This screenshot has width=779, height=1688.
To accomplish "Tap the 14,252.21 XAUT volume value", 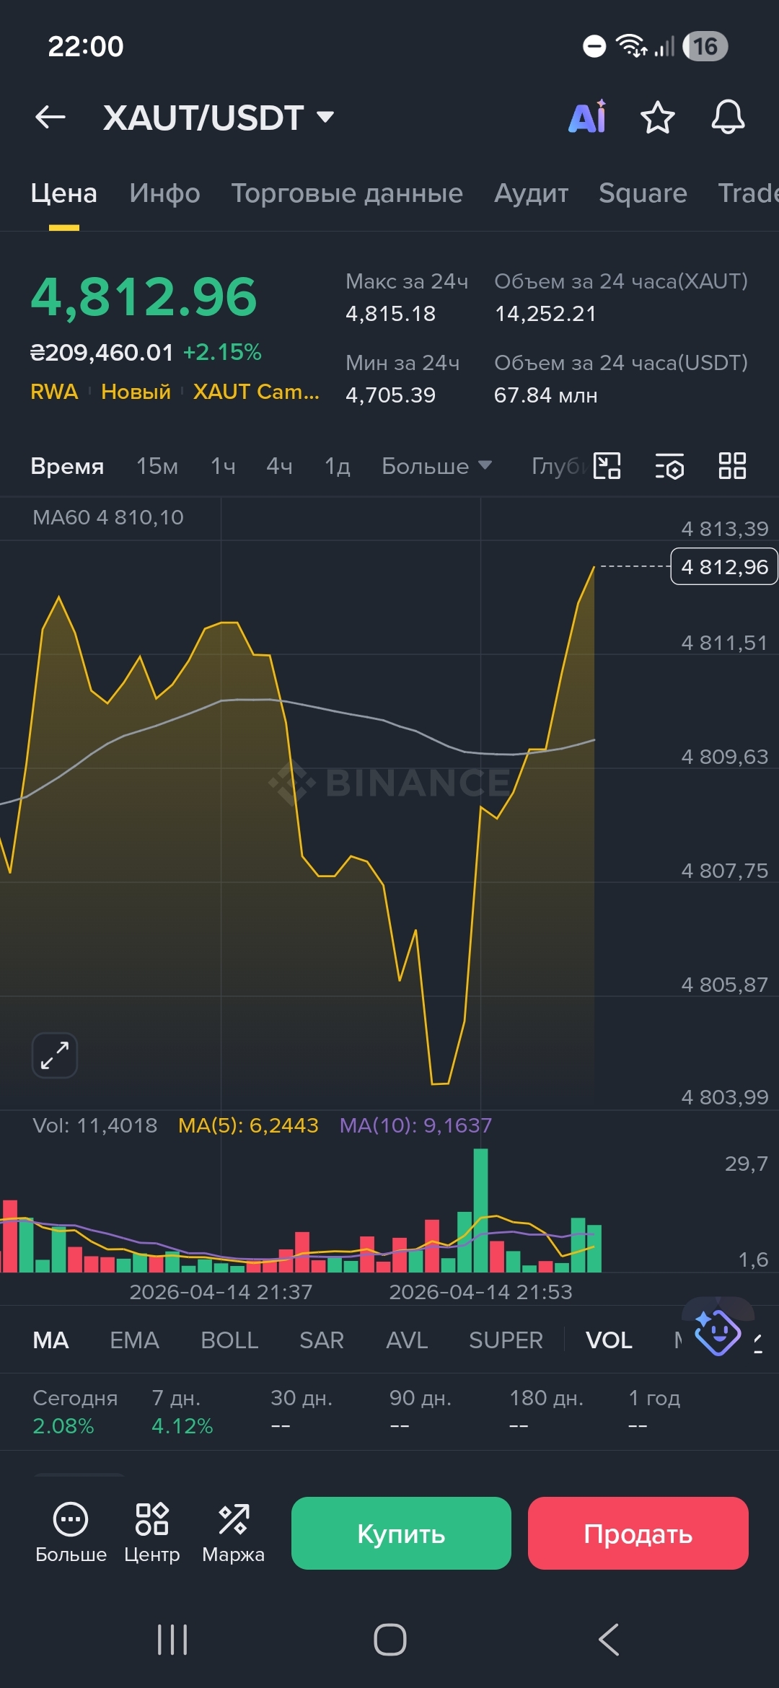I will pyautogui.click(x=545, y=314).
